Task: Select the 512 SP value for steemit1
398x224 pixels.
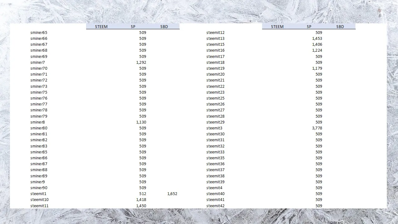Action: [143, 194]
